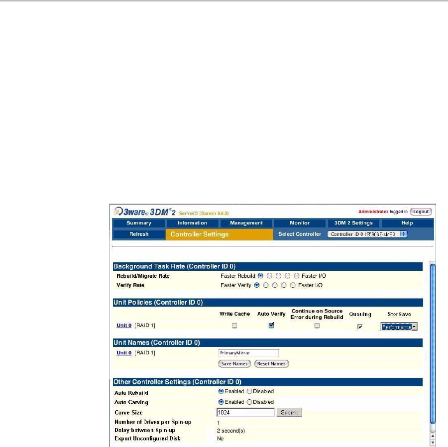Click the '2 second(s)' spin-up delay value
This screenshot has width=448, height=447.
pos(231,431)
